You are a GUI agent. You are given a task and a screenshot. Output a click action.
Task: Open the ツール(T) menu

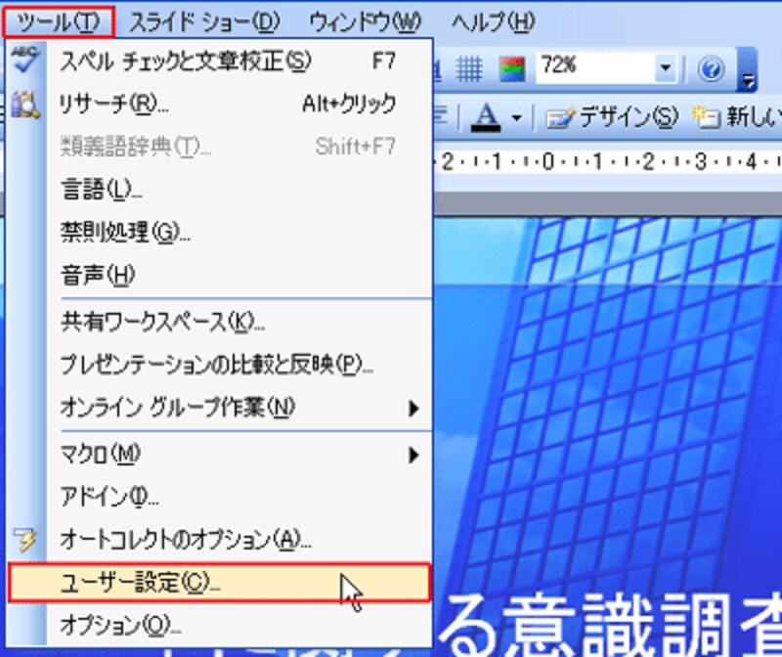pyautogui.click(x=59, y=22)
